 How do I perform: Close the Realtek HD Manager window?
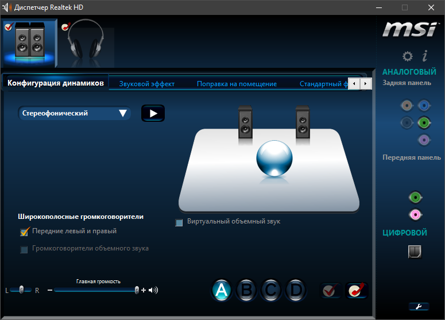coord(431,7)
